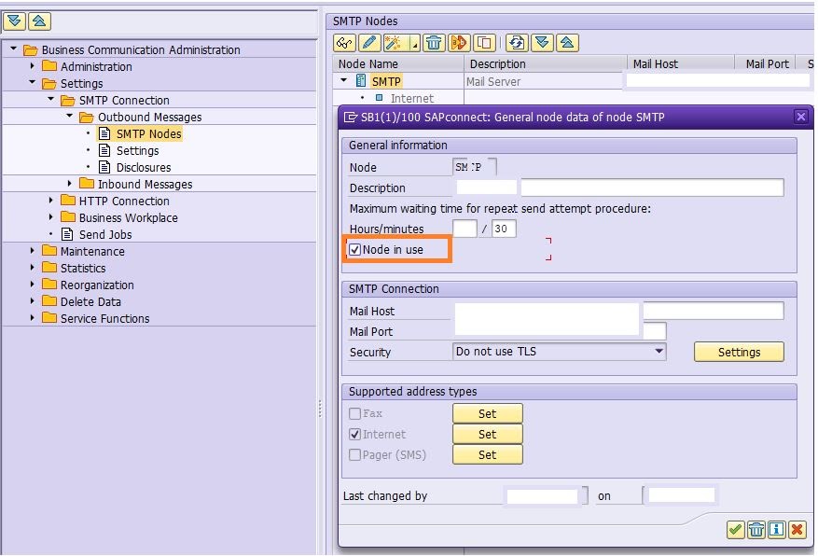This screenshot has width=818, height=556.
Task: Select the Refresh icon in SMTP Nodes toolbar
Action: click(517, 43)
